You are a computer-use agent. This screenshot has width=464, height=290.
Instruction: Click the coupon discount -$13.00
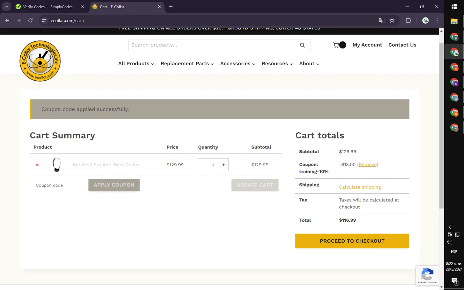(x=347, y=164)
